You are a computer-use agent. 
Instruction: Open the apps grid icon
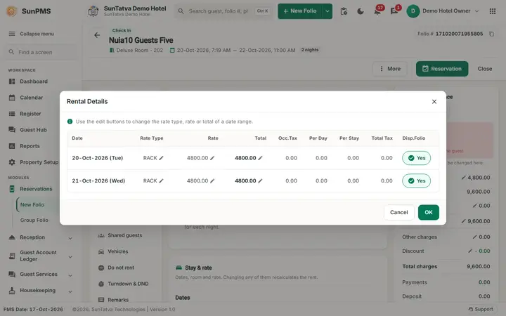[493, 11]
